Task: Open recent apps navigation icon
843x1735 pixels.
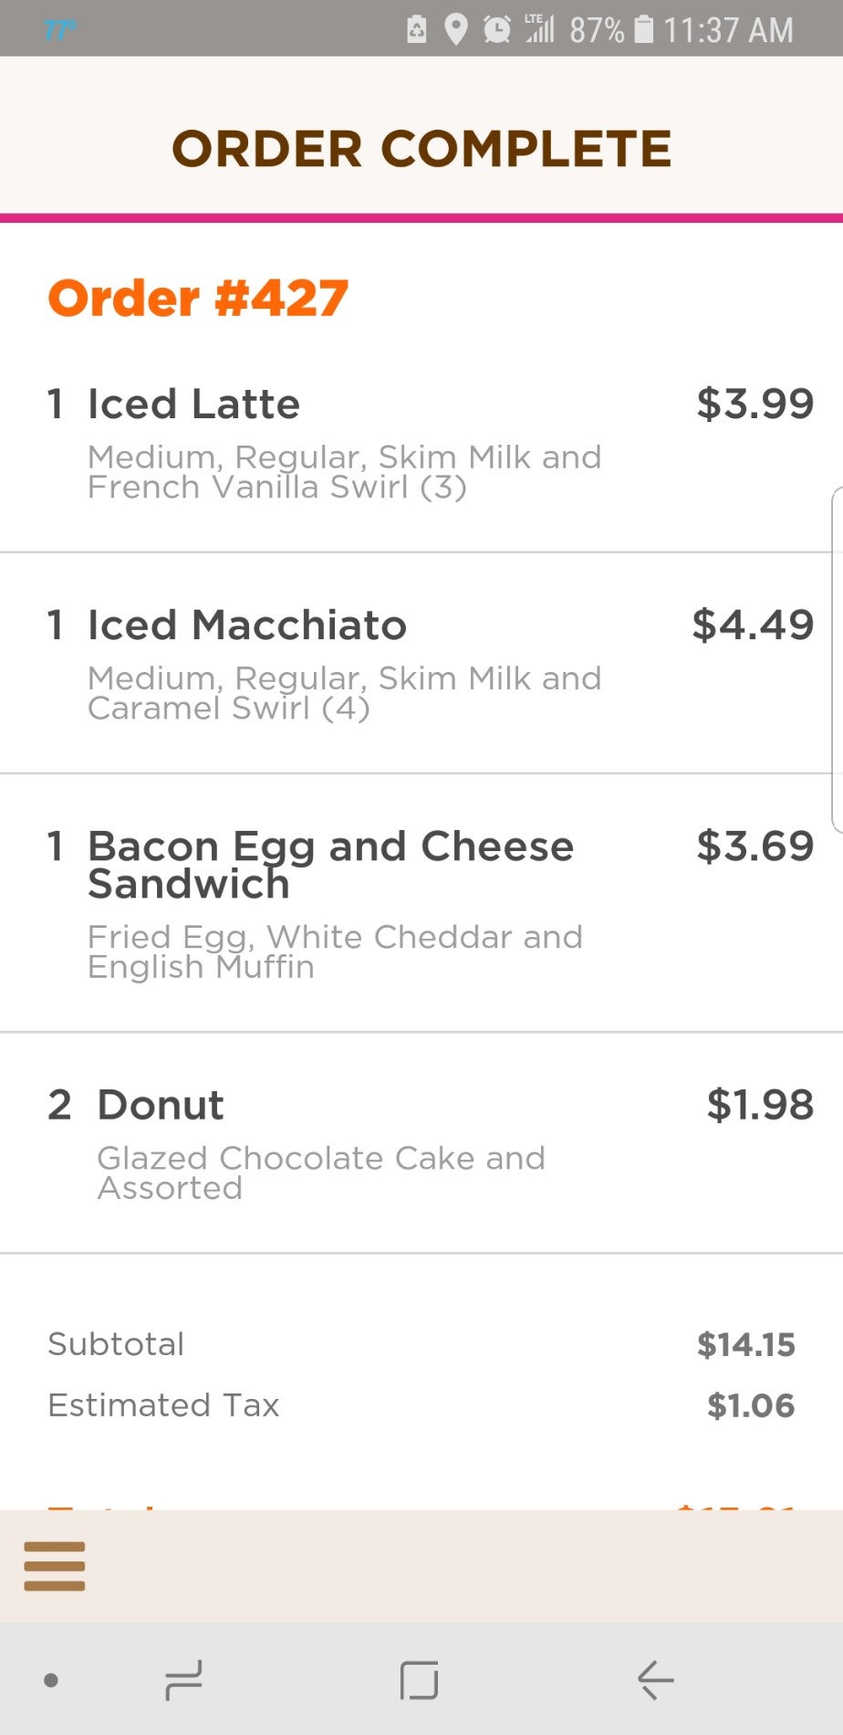Action: (x=183, y=1680)
